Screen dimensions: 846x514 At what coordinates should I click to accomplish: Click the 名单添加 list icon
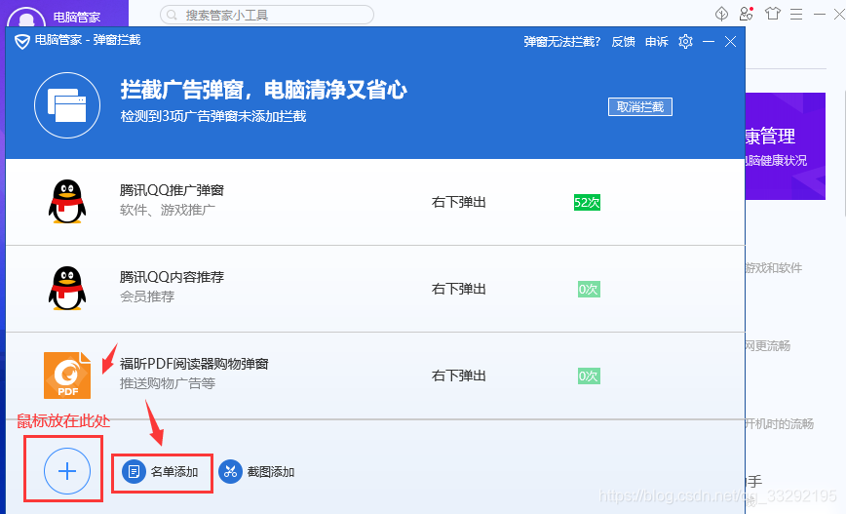pos(134,472)
